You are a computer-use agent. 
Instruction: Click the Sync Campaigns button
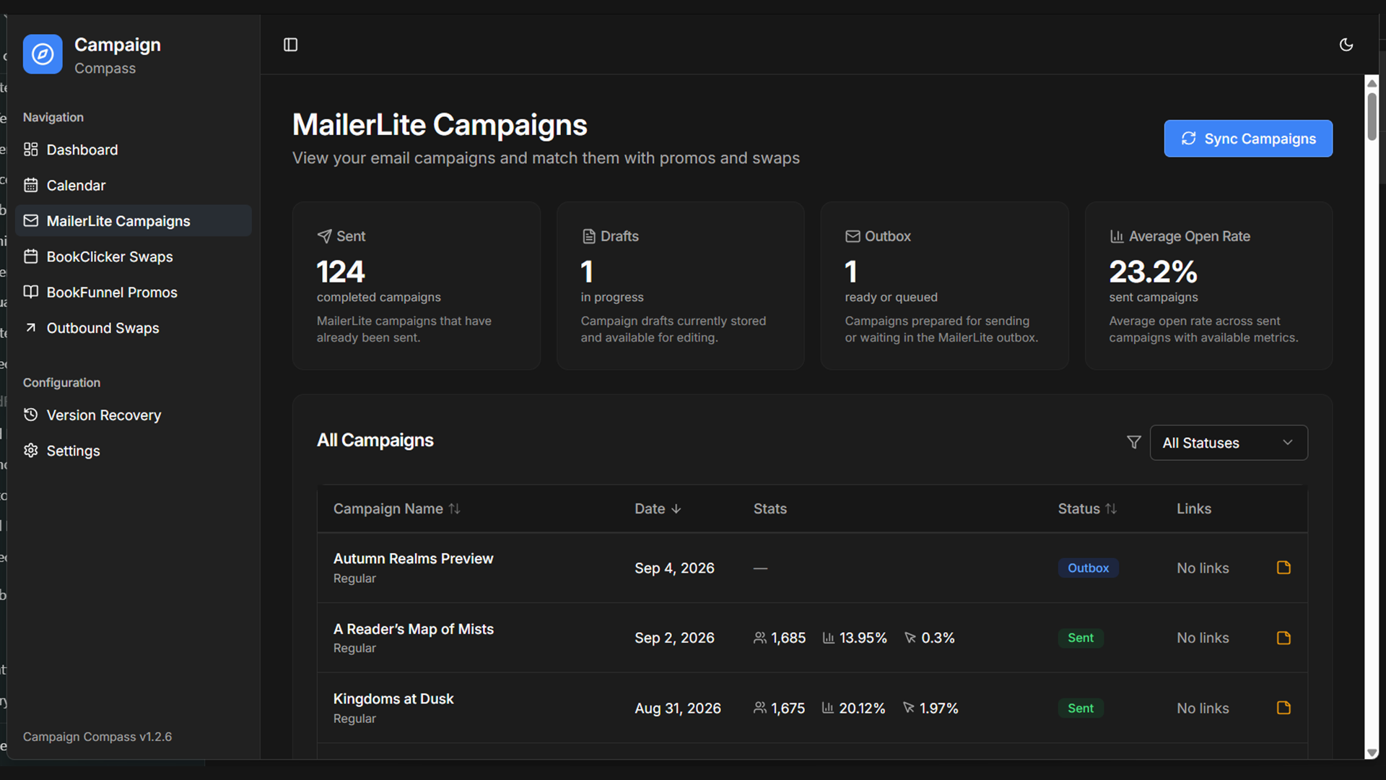[x=1248, y=139]
